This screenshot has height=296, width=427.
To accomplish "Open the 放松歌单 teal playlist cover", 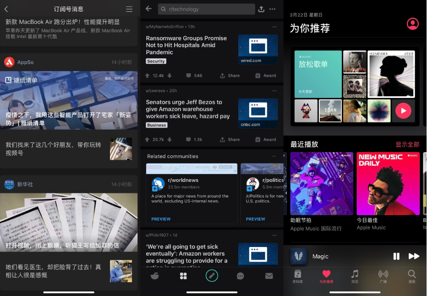I will pos(318,74).
